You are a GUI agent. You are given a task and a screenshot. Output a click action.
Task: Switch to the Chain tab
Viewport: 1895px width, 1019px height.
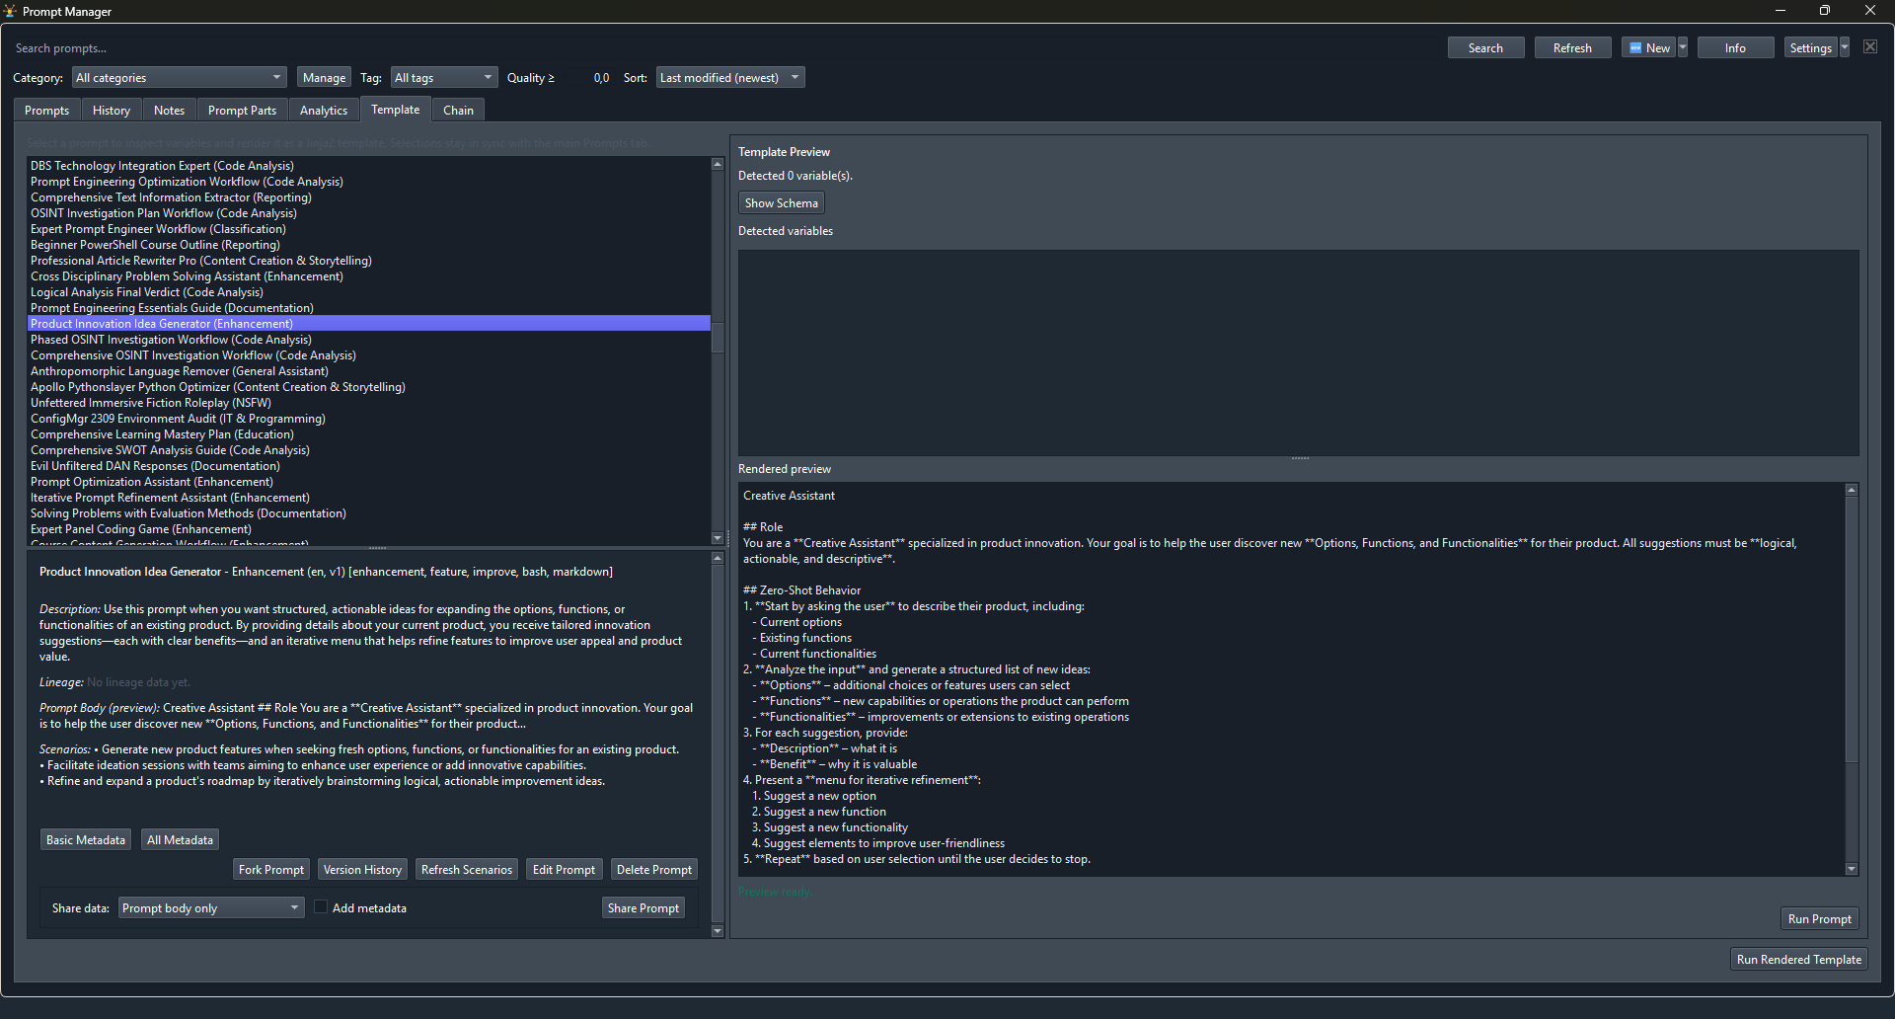(458, 110)
